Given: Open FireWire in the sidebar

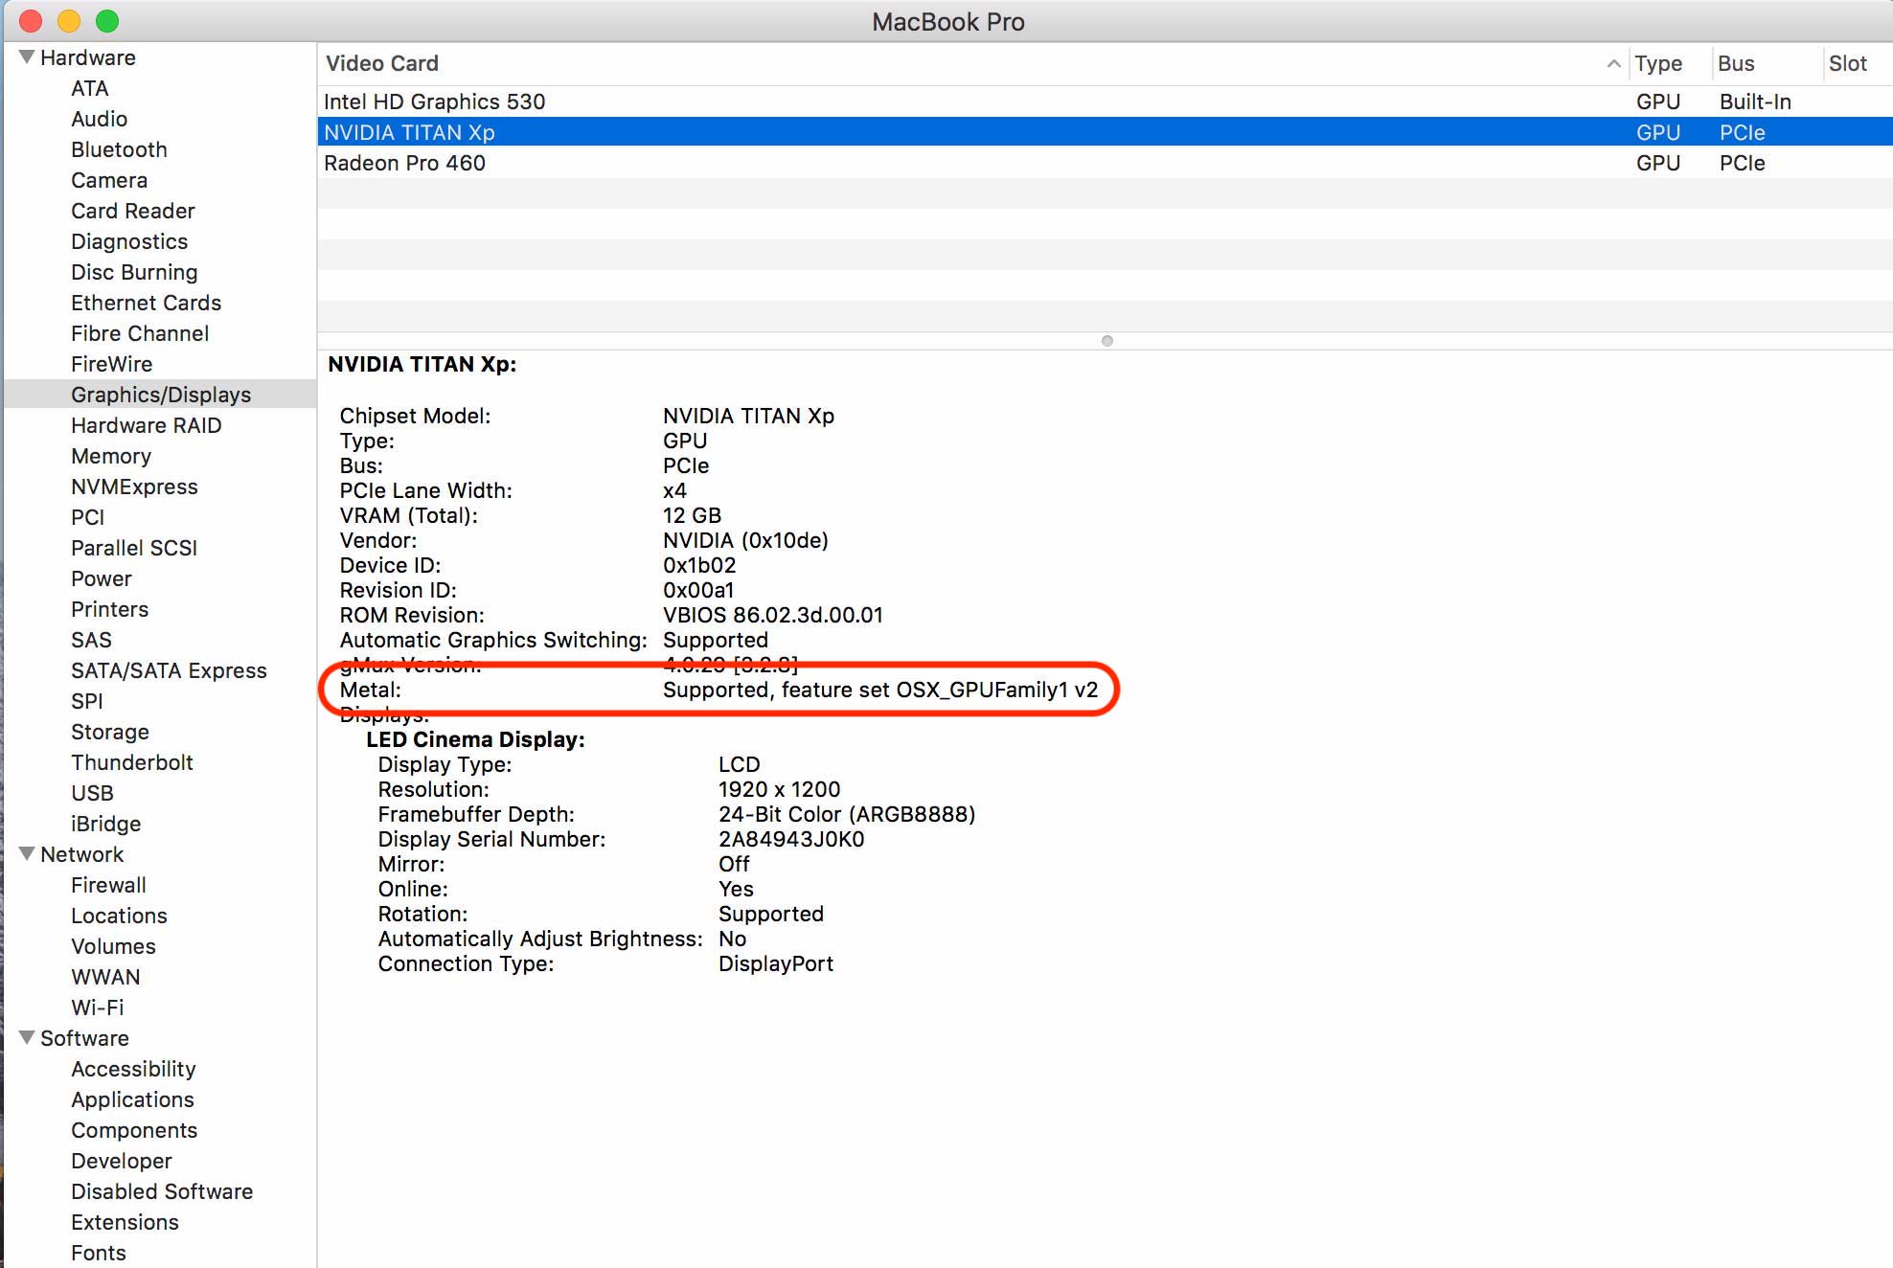Looking at the screenshot, I should [111, 364].
